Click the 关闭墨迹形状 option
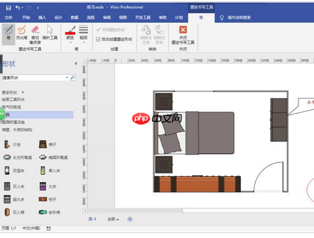Image resolution: width=314 pixels, height=238 pixels. (110, 30)
